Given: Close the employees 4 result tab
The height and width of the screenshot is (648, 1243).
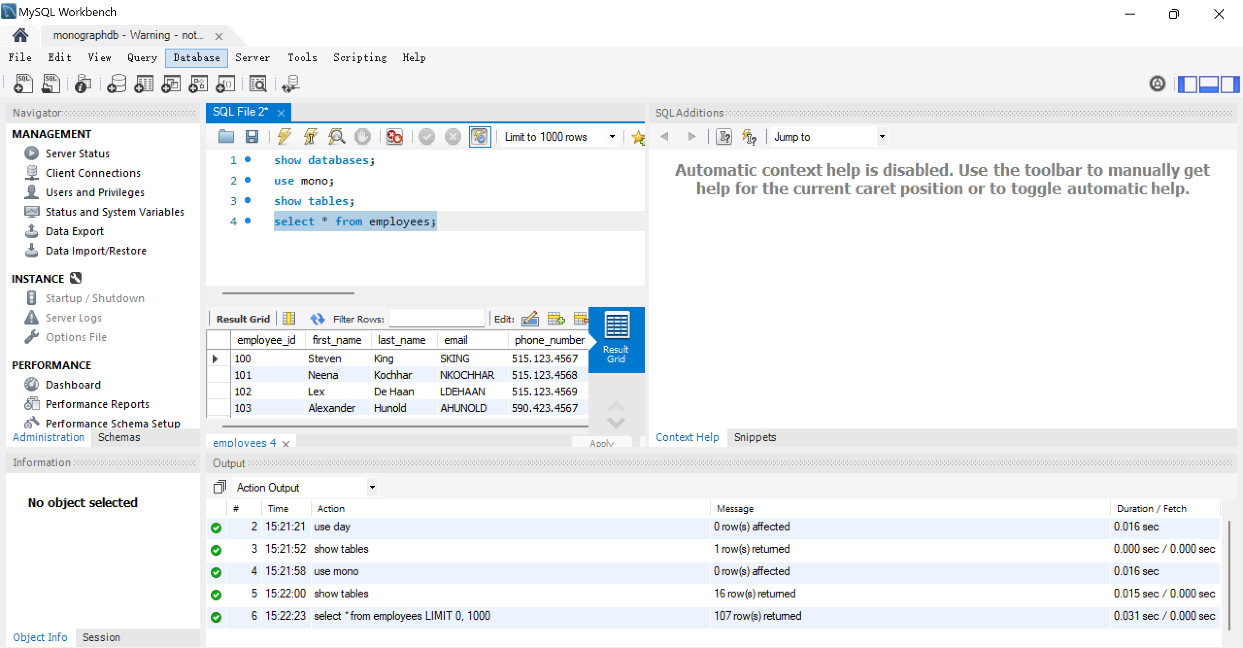Looking at the screenshot, I should click(286, 443).
